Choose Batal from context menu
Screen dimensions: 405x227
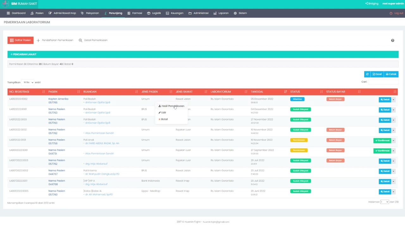pos(163,119)
